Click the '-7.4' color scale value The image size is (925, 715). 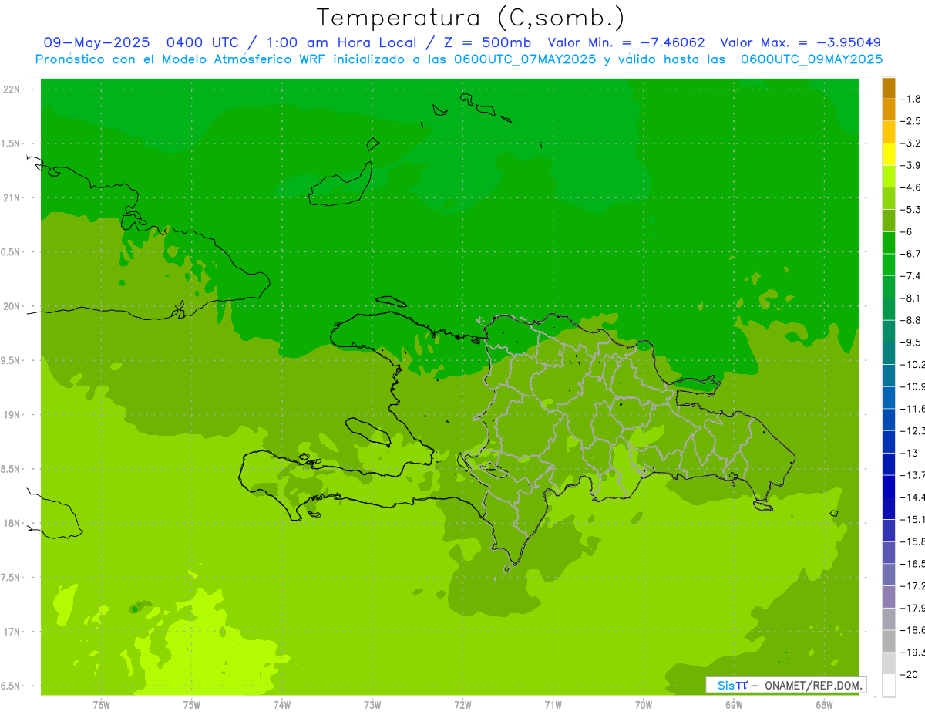coord(910,276)
